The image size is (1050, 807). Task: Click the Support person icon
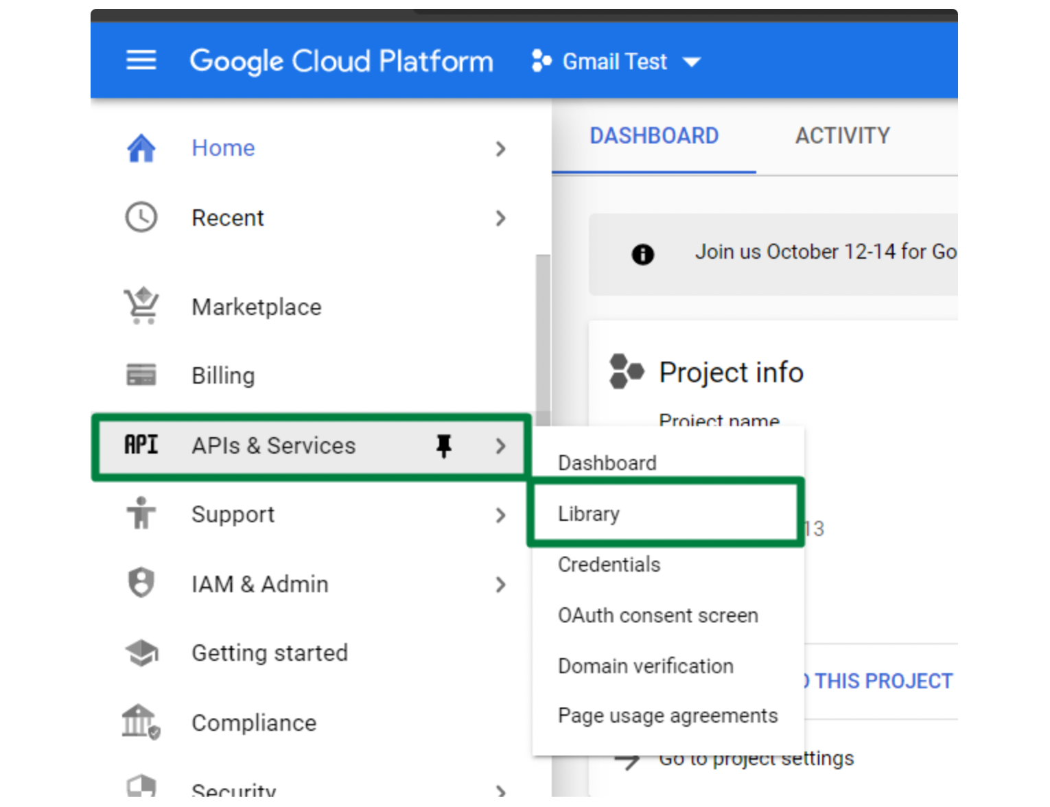coord(141,513)
